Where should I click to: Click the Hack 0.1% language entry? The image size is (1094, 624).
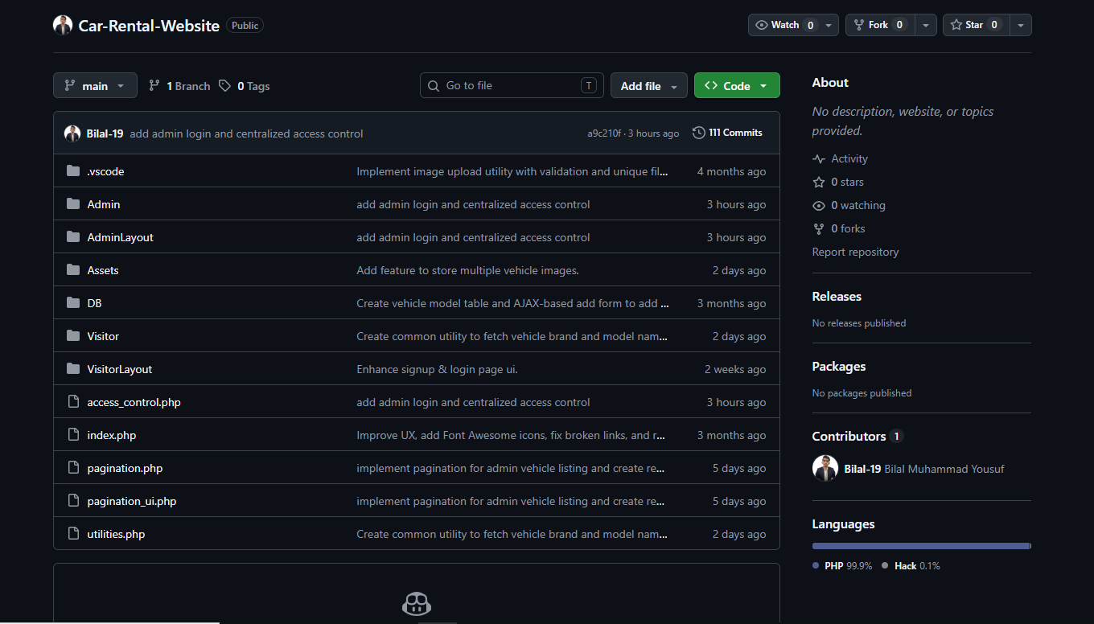pyautogui.click(x=911, y=566)
